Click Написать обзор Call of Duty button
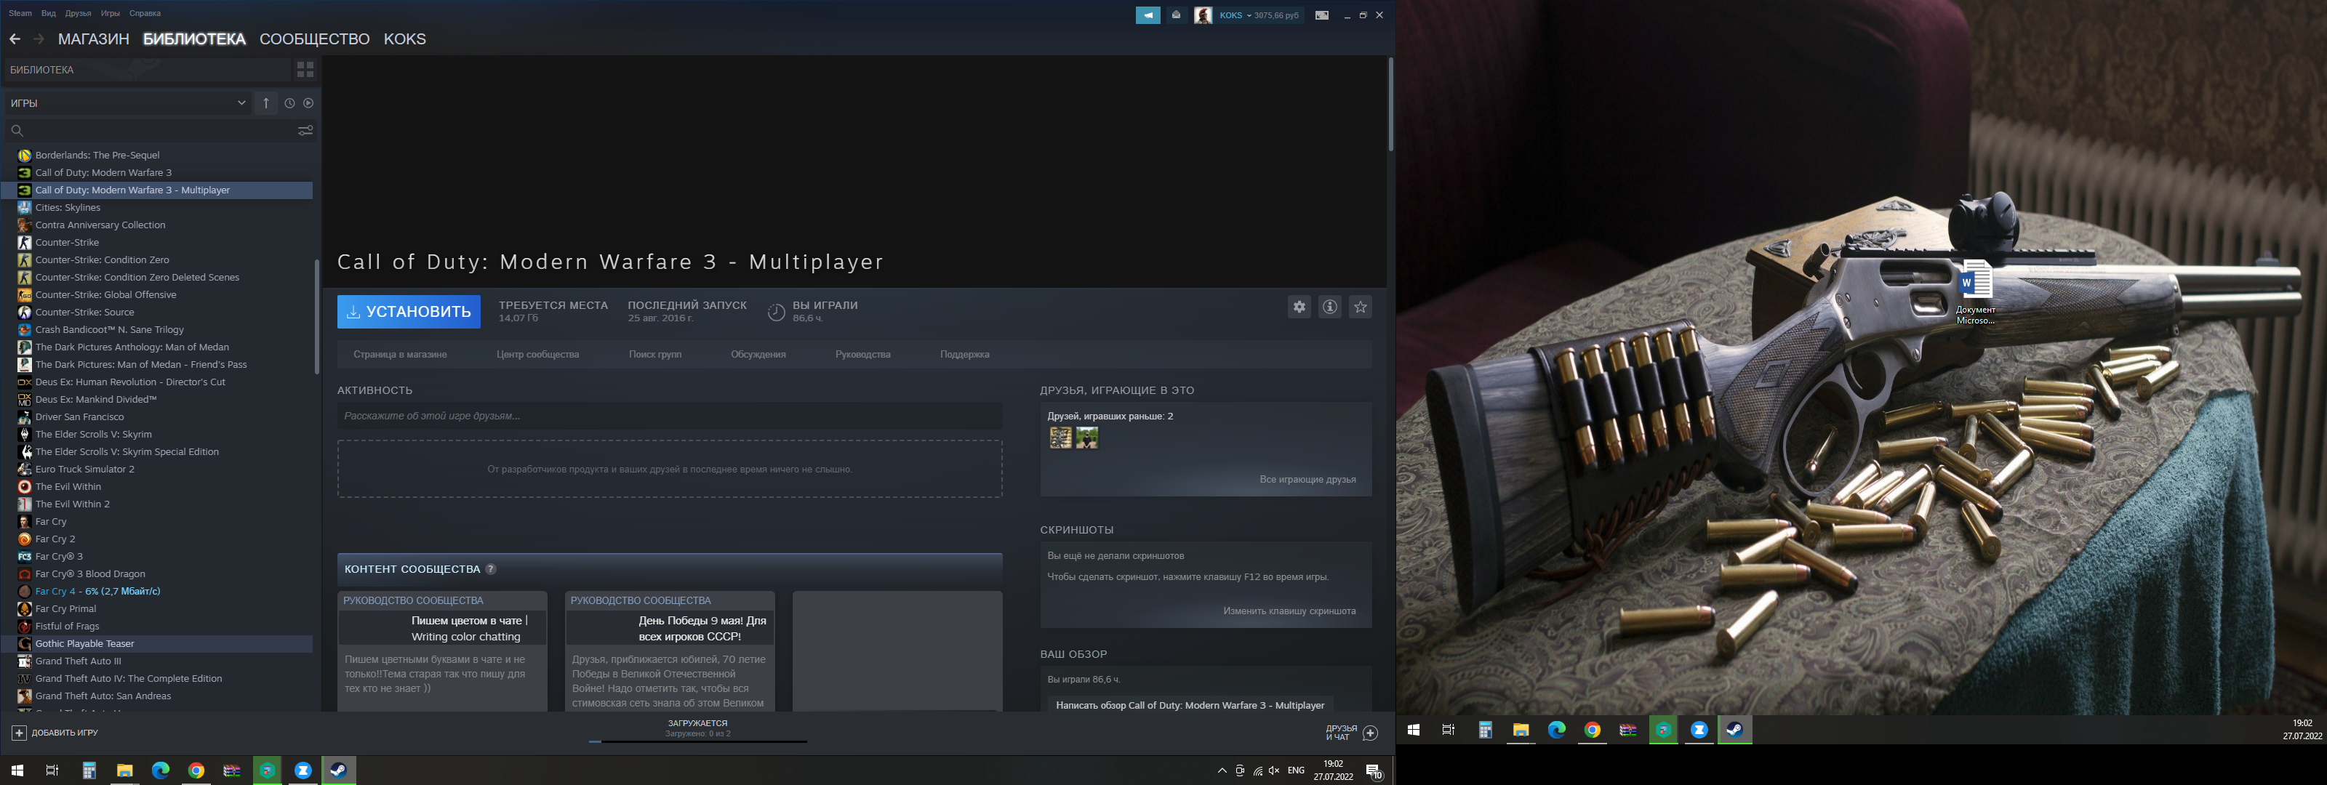This screenshot has width=2327, height=785. click(1190, 706)
